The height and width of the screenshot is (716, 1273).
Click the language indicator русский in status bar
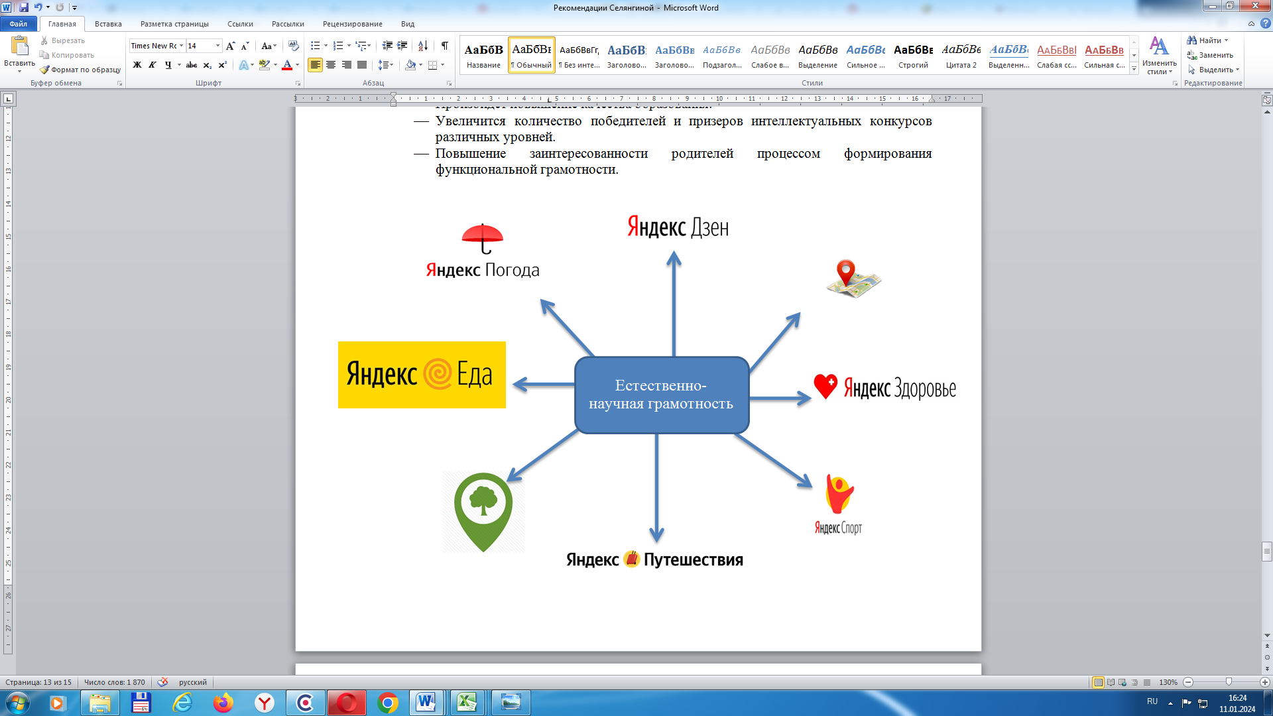pos(193,682)
